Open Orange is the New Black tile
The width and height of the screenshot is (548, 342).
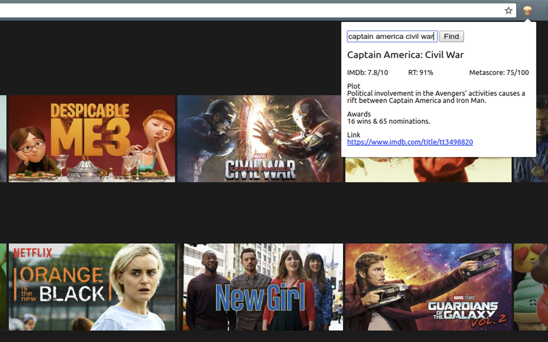point(92,287)
